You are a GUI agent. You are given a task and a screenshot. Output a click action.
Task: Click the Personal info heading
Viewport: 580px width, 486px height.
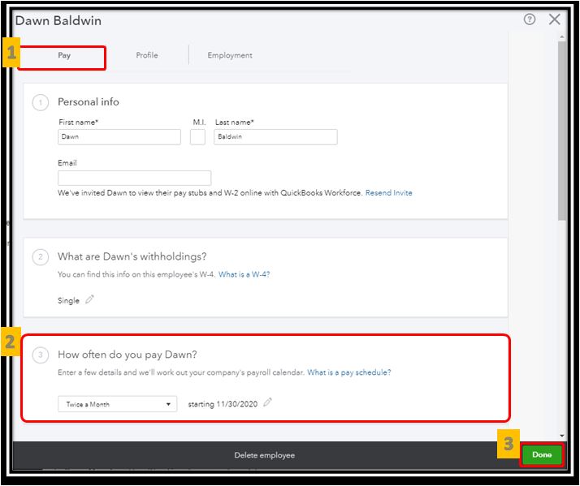pos(89,102)
